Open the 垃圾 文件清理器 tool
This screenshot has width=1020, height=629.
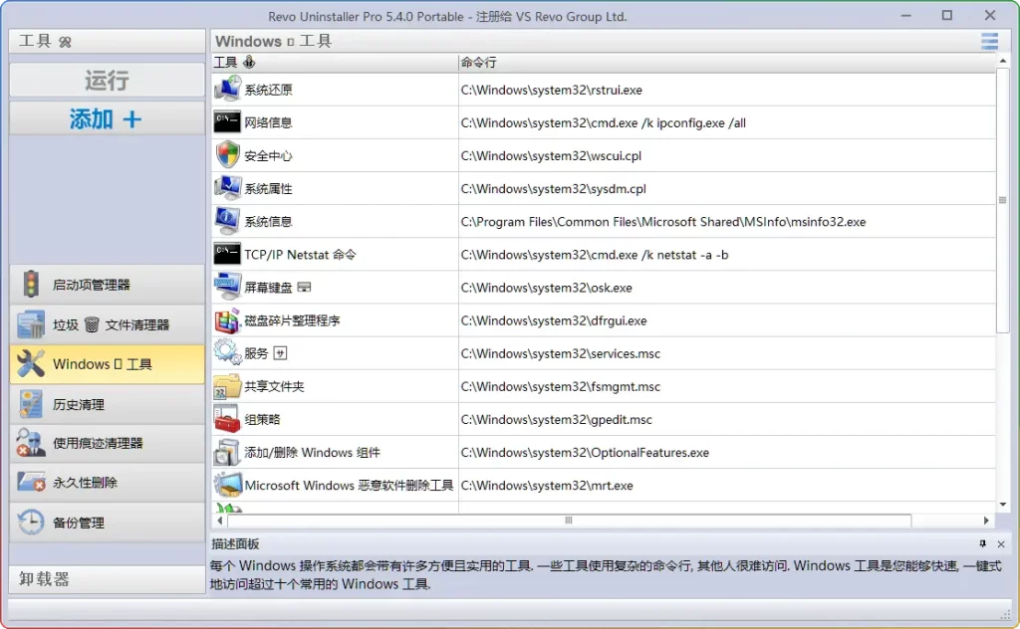point(108,324)
